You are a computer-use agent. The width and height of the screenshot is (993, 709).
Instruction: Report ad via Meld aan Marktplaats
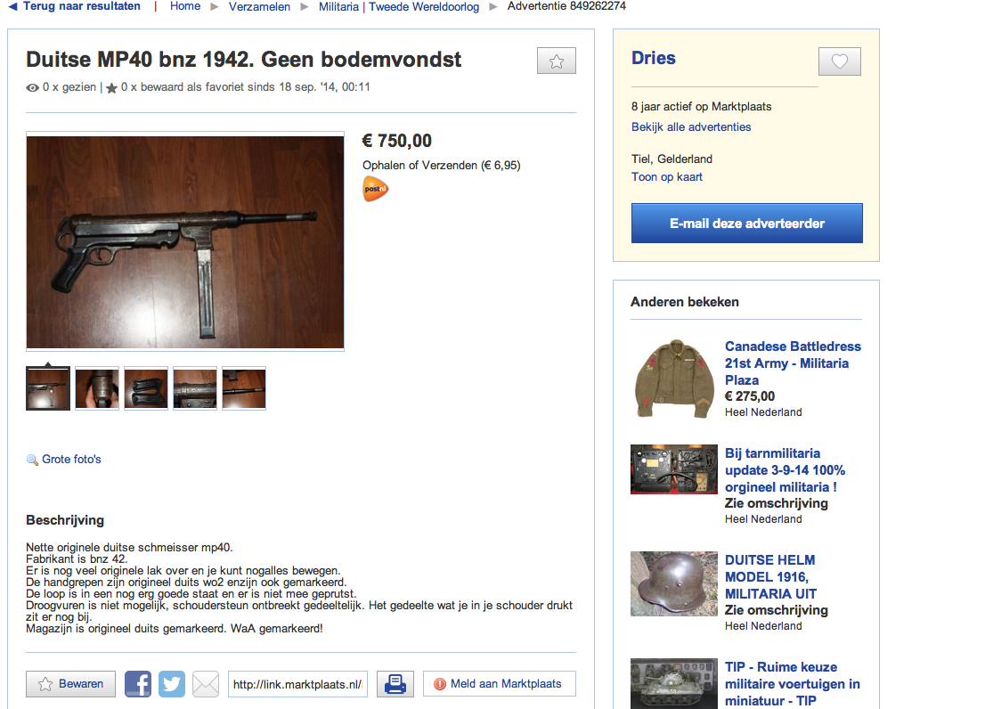(x=499, y=684)
